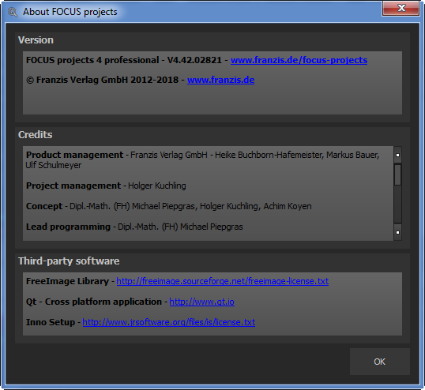The height and width of the screenshot is (390, 425).
Task: Click the "© Franzis Verlag GmbH 2012-2018" text
Action: (102, 80)
